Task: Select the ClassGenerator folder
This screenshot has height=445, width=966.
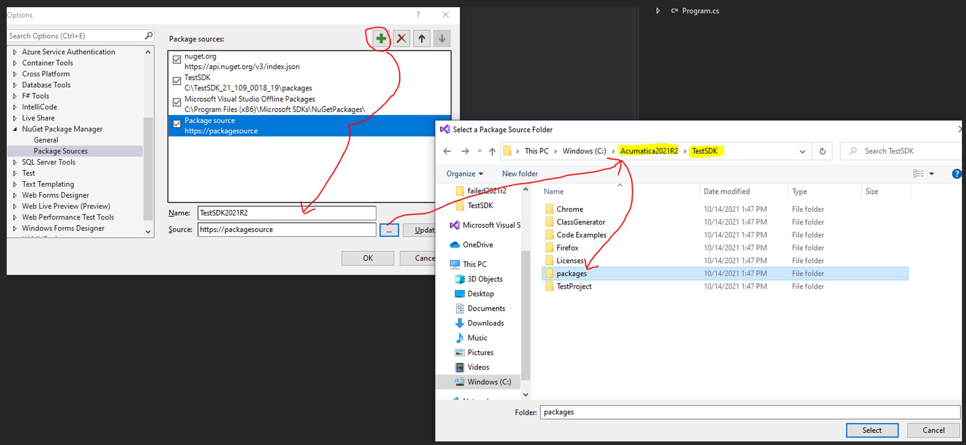Action: [x=575, y=222]
